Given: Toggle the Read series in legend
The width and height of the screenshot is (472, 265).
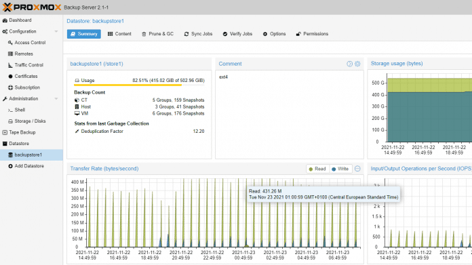Looking at the screenshot, I should click(x=317, y=169).
